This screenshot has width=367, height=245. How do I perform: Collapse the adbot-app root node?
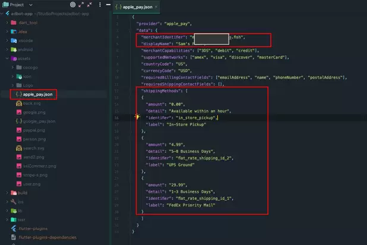click(x=2, y=14)
